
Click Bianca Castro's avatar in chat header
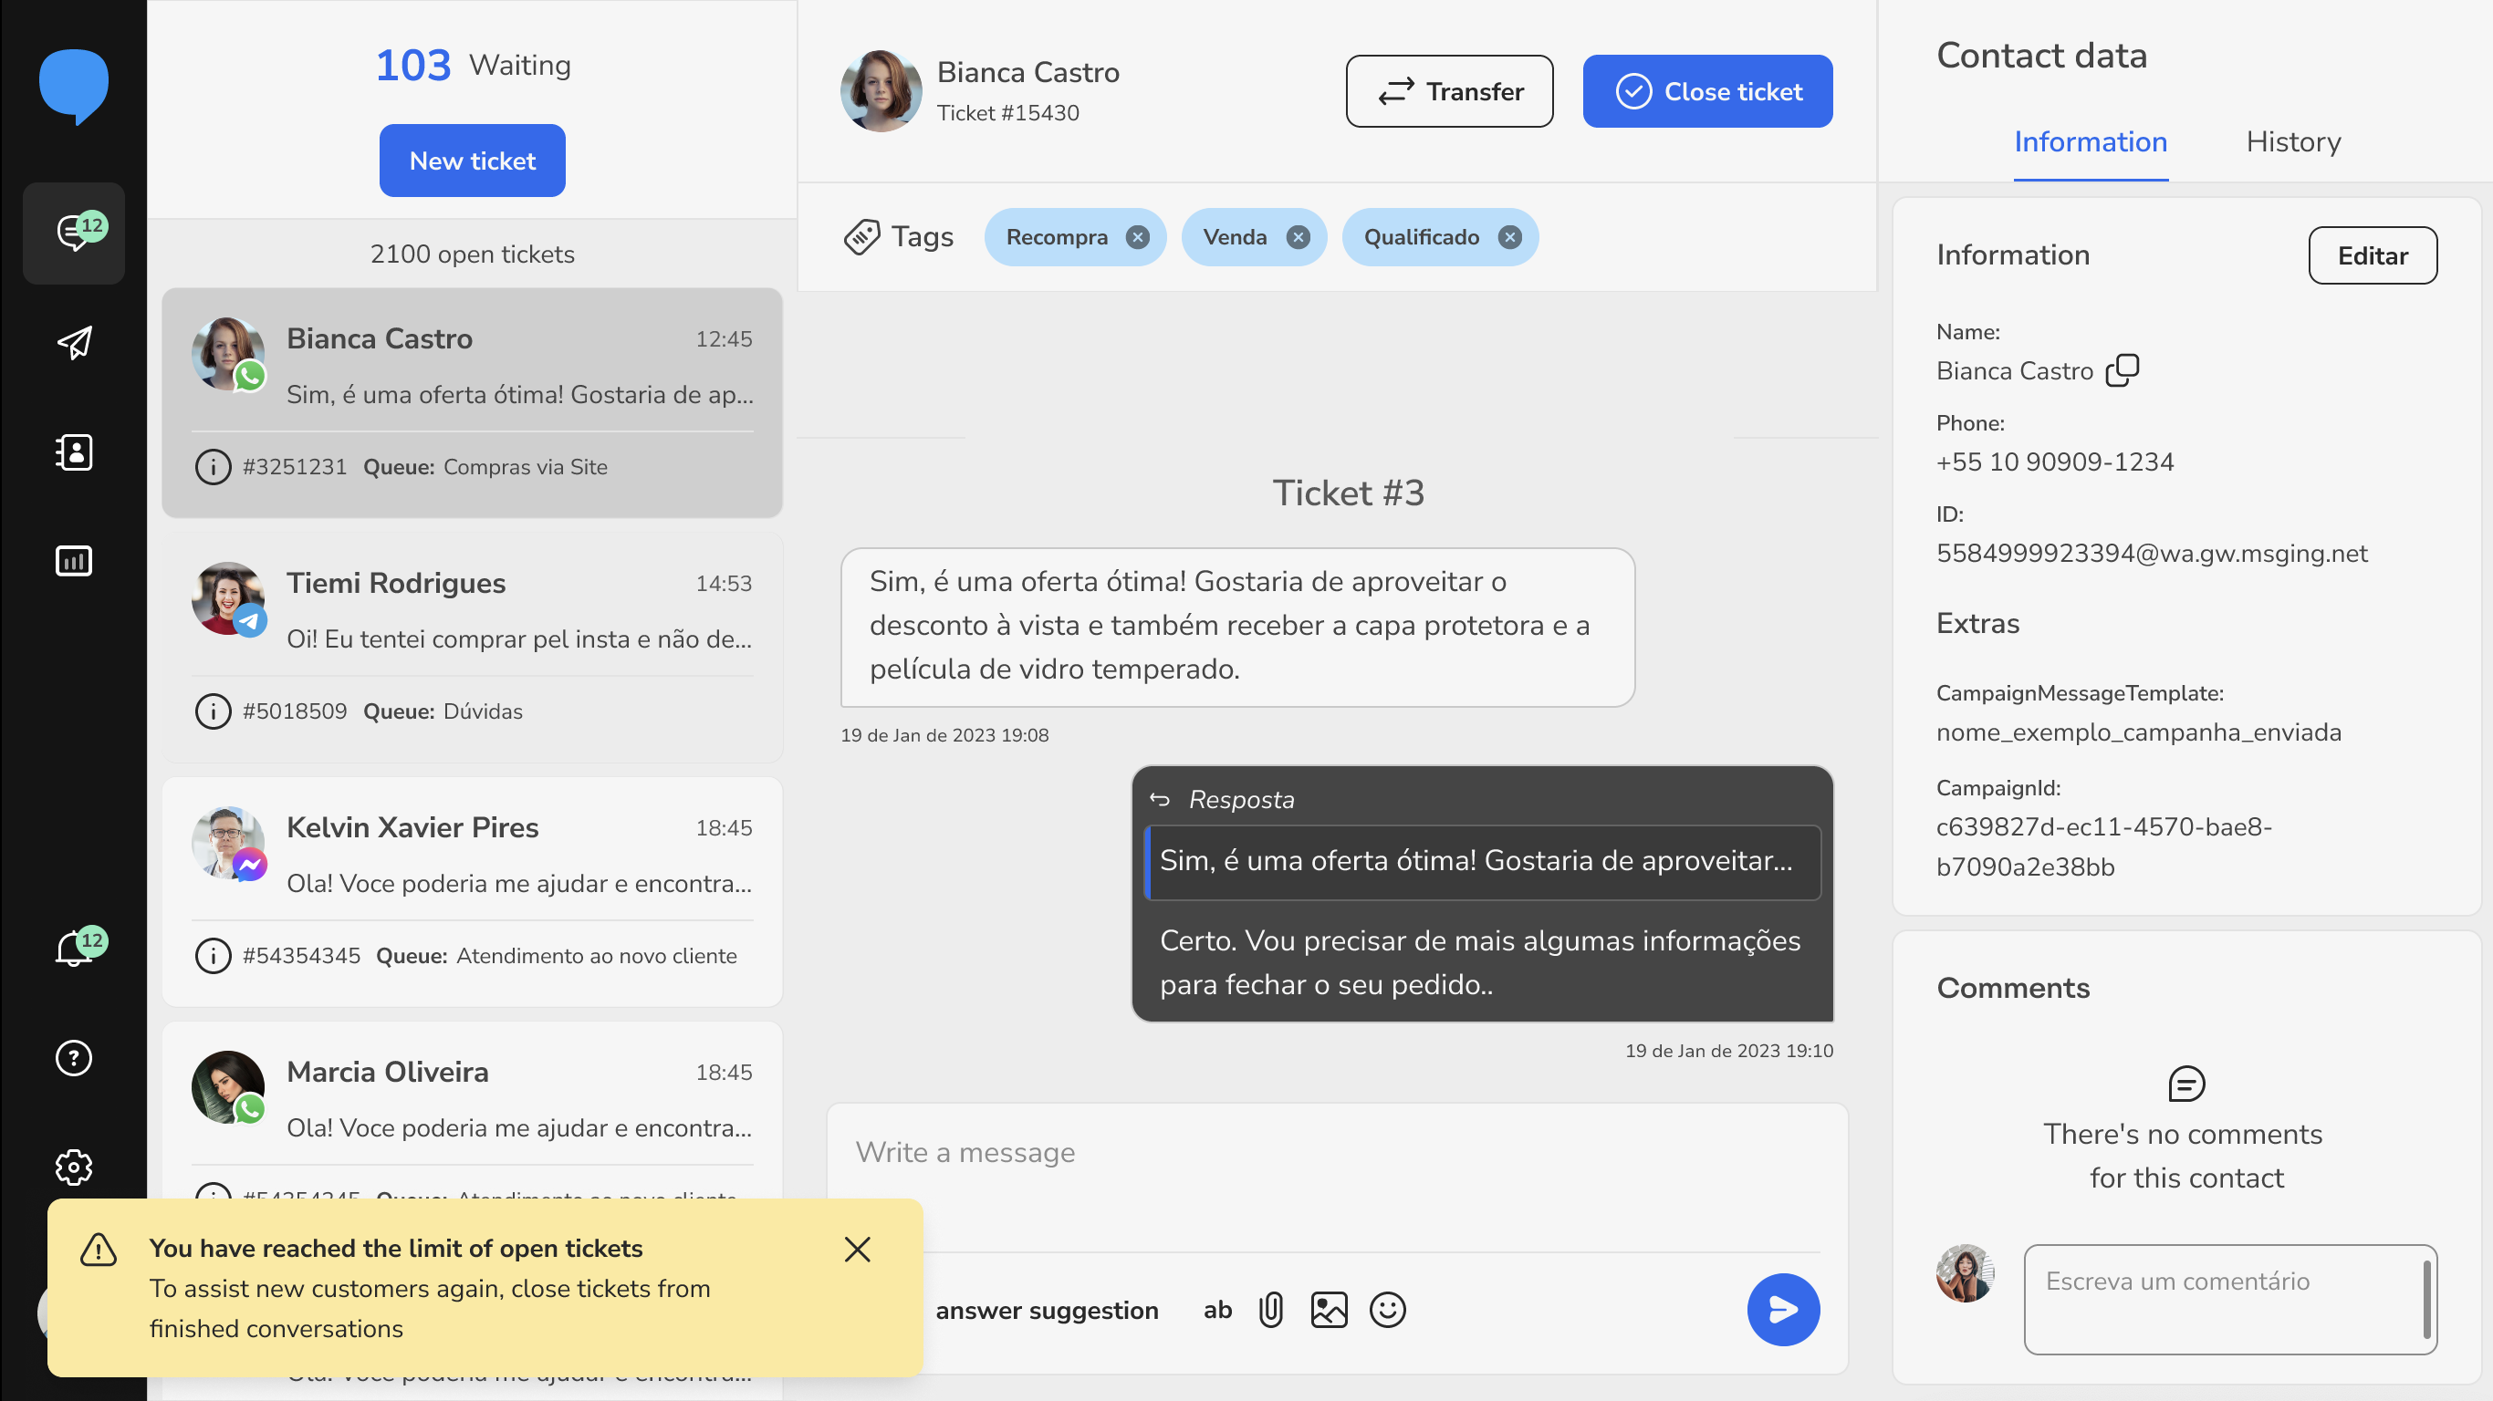tap(881, 91)
